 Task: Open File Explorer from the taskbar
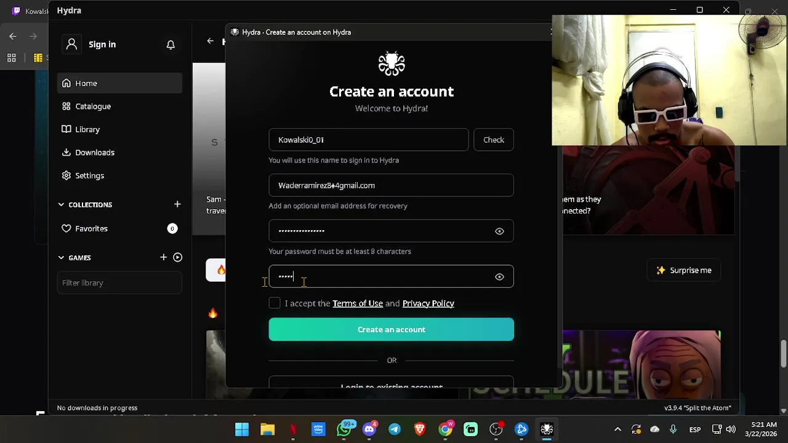point(267,429)
